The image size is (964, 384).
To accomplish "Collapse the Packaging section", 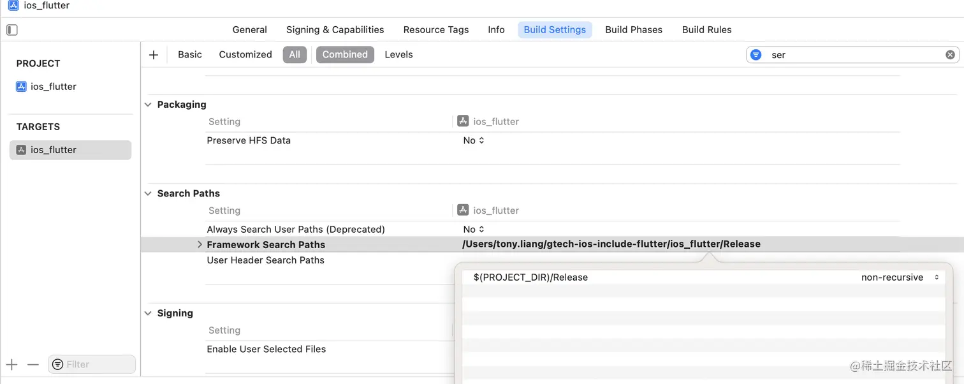I will (x=148, y=105).
